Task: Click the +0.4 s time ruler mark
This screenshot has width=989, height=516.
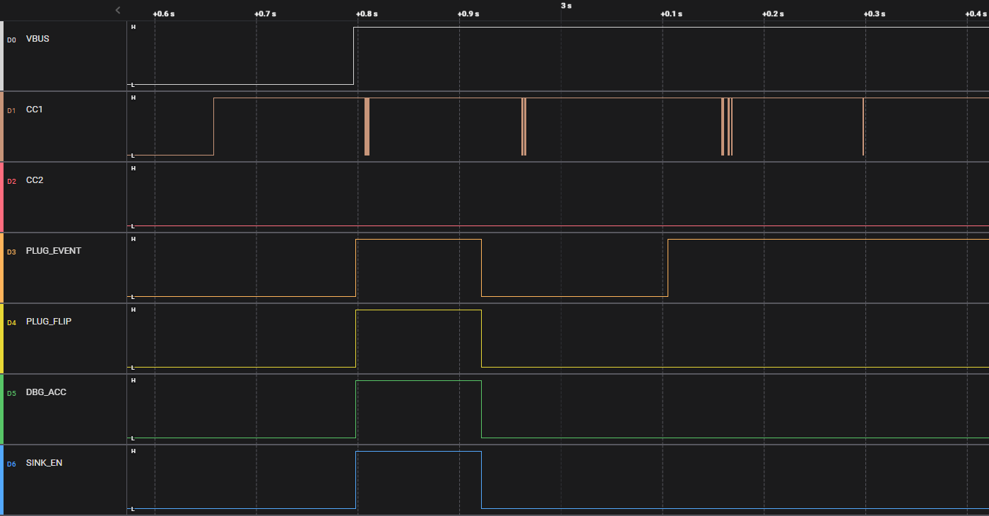Action: pos(976,14)
